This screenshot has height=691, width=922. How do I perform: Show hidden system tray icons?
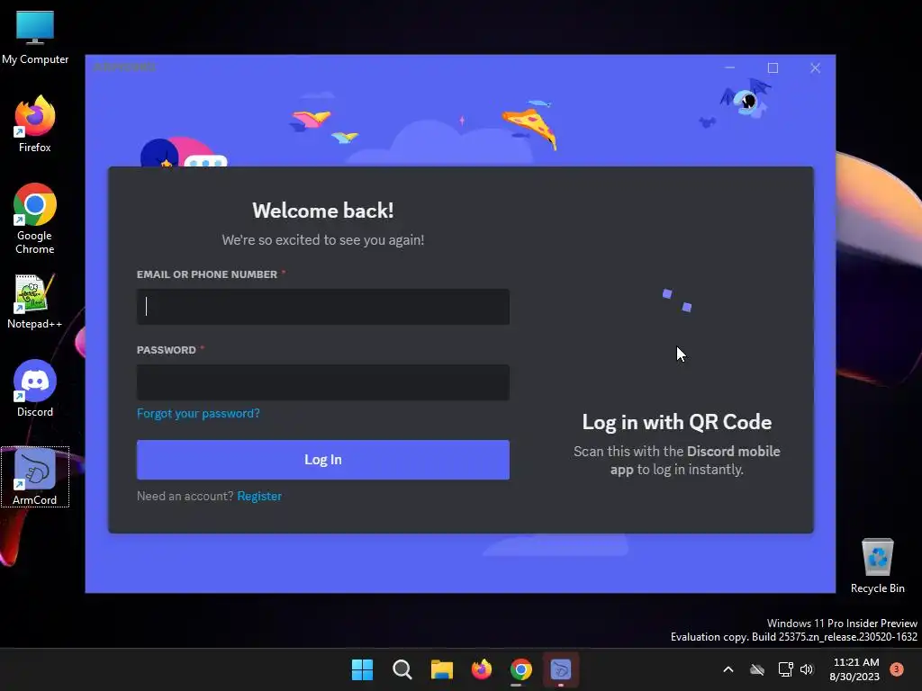tap(728, 669)
